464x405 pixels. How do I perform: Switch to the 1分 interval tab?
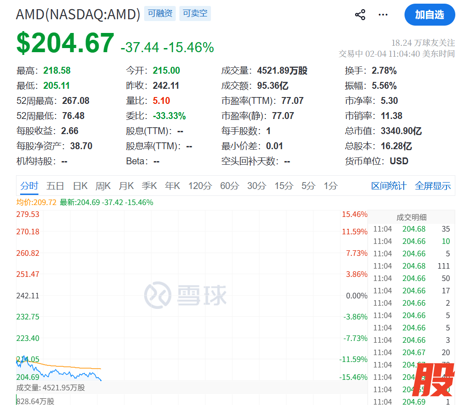(330, 186)
